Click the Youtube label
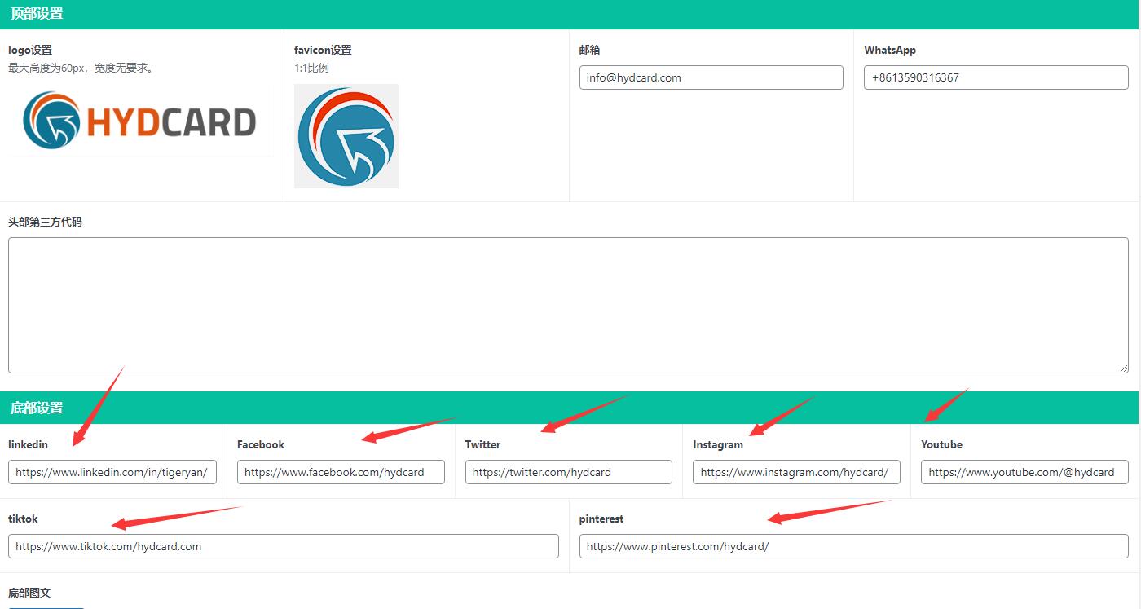The image size is (1141, 609). 941,444
